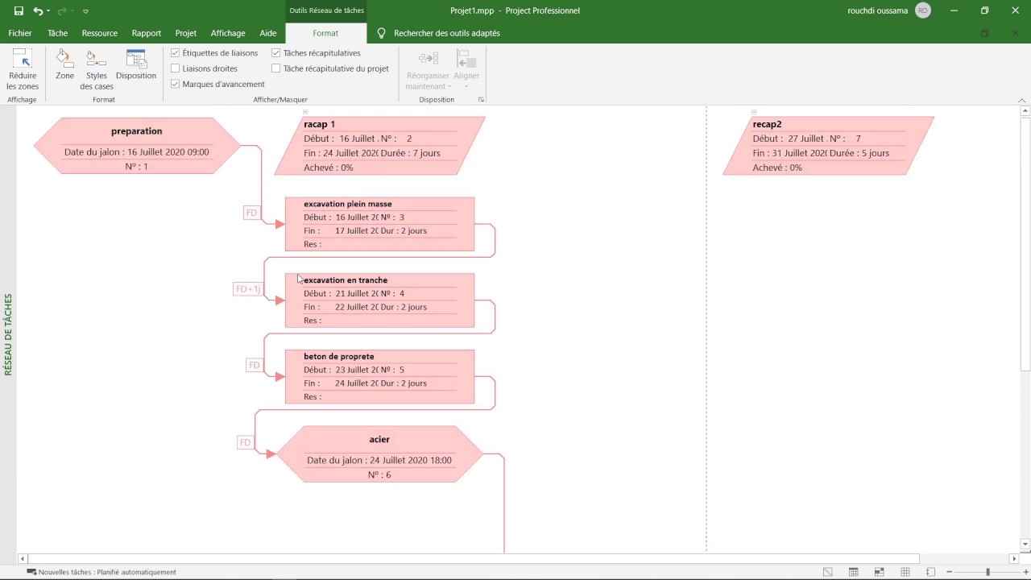
Task: Undo the last action
Action: click(x=38, y=10)
